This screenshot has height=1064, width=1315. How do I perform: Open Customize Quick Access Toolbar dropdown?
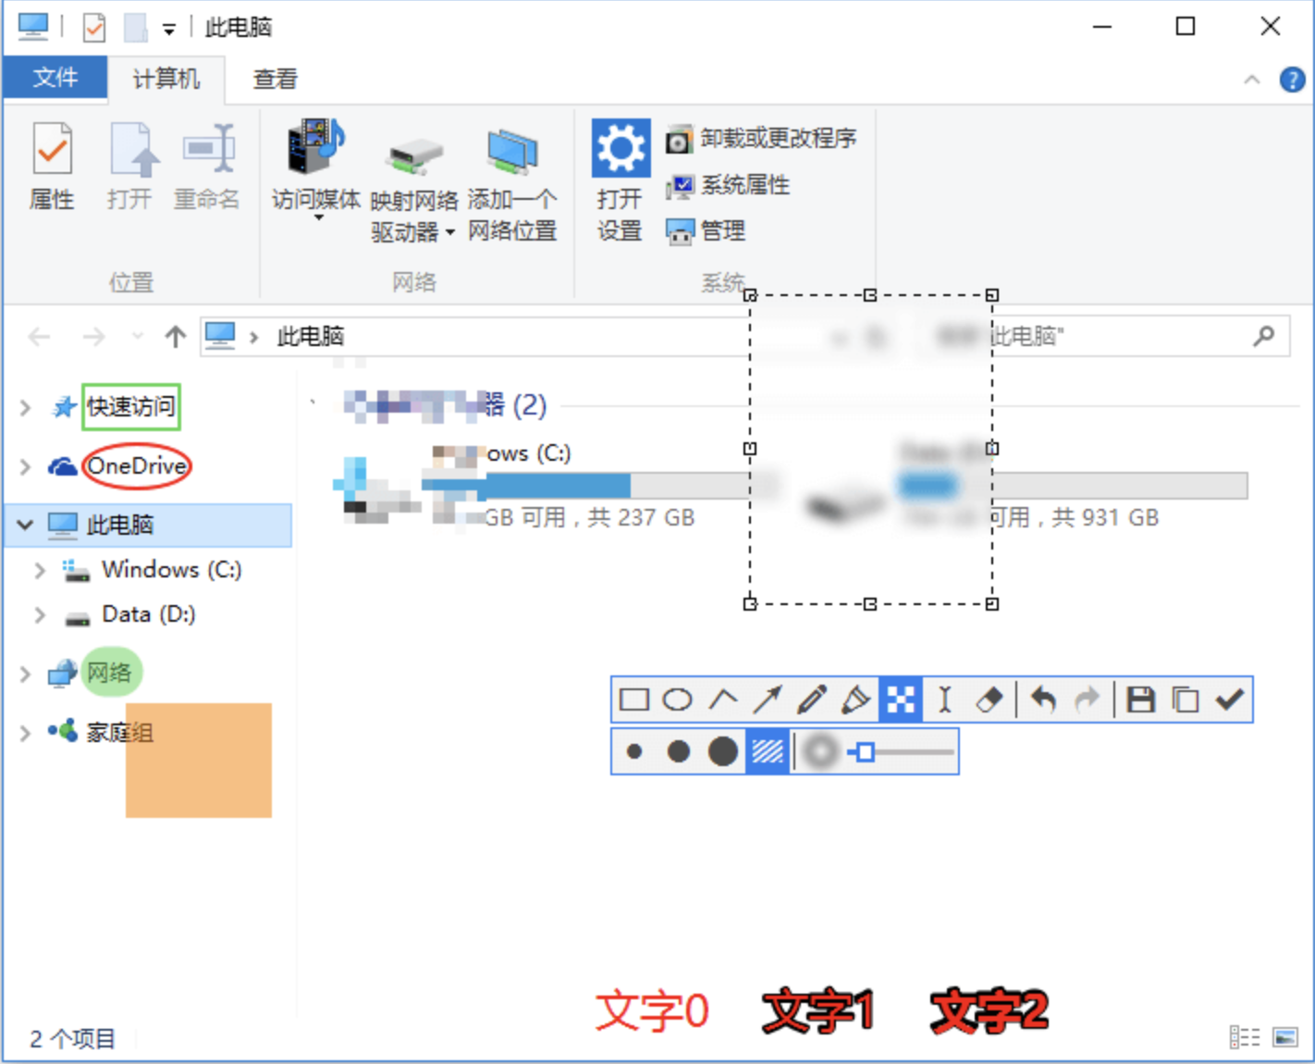169,30
